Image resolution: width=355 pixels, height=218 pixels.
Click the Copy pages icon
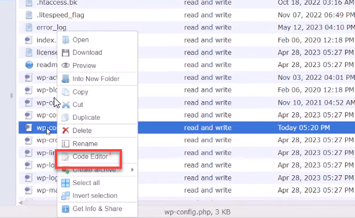tap(65, 92)
